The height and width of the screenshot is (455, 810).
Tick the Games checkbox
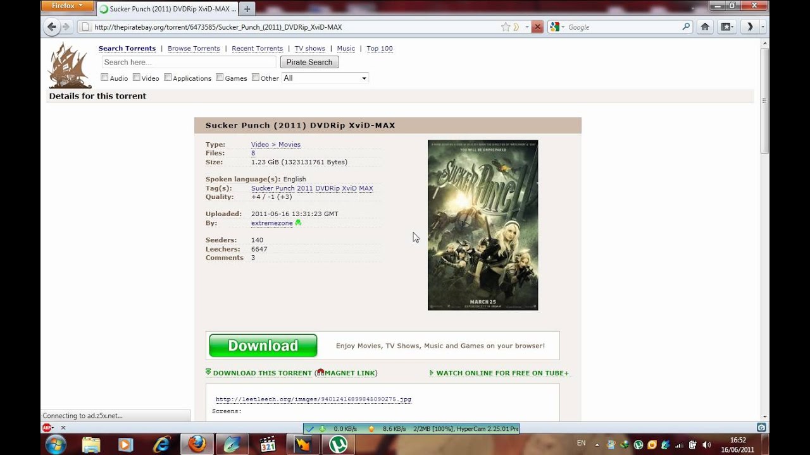220,78
